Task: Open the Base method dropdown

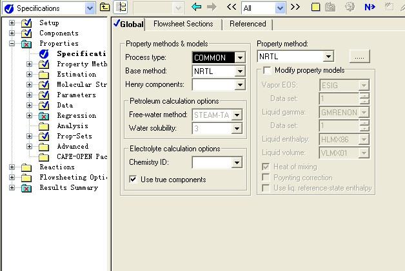Action: click(240, 71)
